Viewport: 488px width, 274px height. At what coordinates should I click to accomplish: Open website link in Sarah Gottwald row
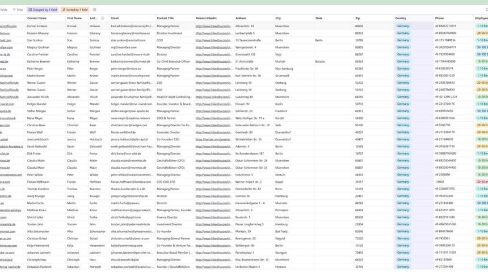[11, 147]
